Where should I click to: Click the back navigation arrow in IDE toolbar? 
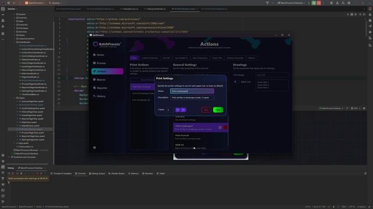(x=14, y=3)
